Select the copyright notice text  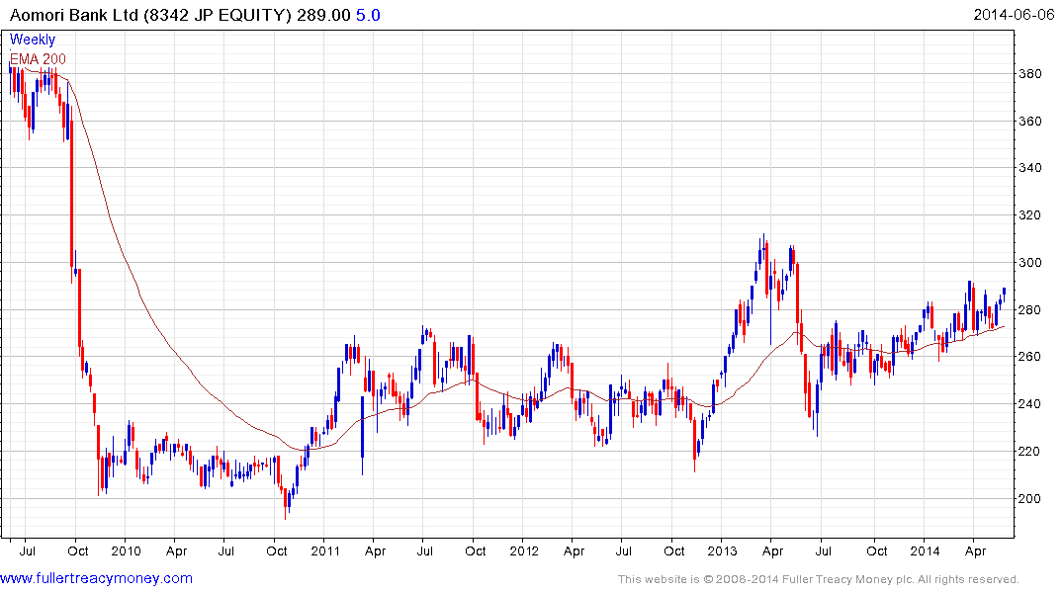click(x=819, y=579)
